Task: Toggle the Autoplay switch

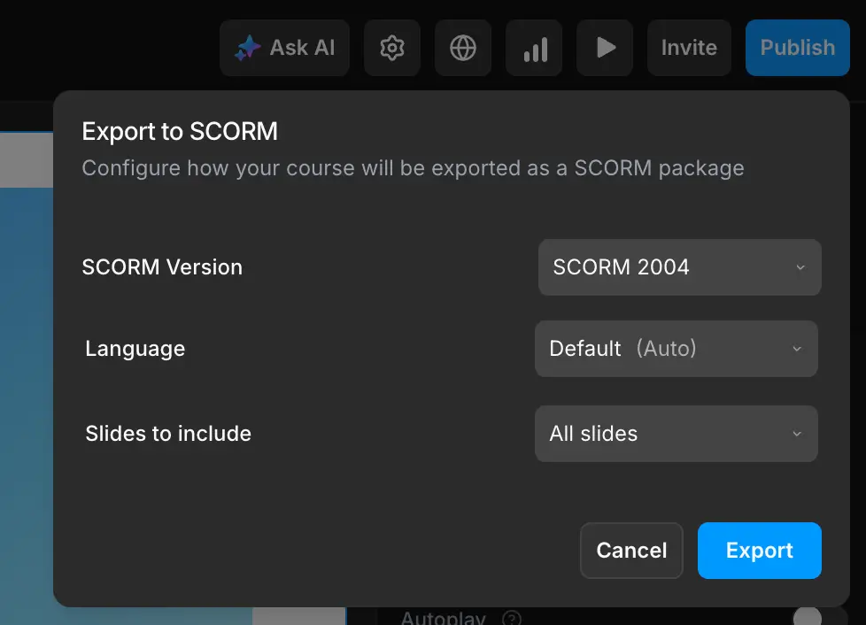Action: click(x=807, y=617)
